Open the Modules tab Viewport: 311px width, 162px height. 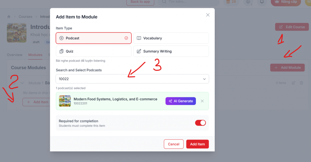coord(35,55)
